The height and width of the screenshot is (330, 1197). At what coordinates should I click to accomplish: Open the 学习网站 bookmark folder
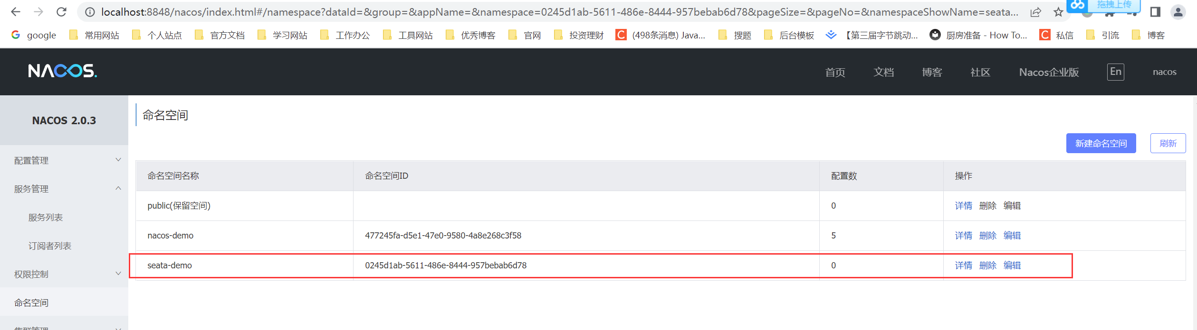(282, 35)
